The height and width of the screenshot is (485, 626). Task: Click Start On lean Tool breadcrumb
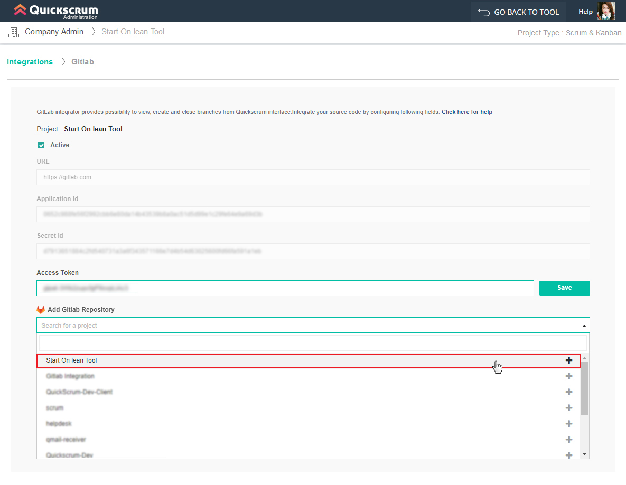(x=133, y=32)
